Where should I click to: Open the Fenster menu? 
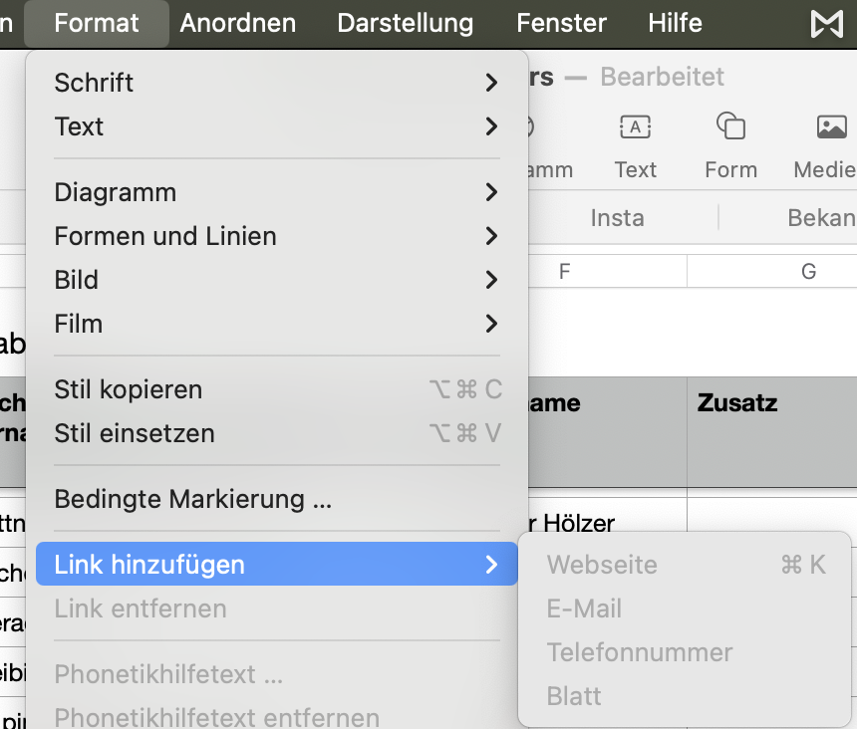[x=561, y=23]
